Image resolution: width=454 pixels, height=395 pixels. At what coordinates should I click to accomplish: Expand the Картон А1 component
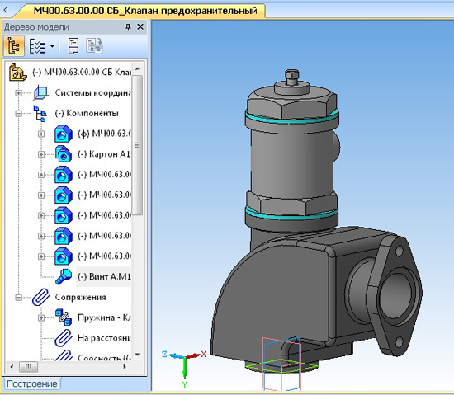pos(41,154)
